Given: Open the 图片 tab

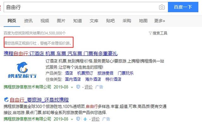Looking at the screenshot, I should pyautogui.click(x=61, y=21).
